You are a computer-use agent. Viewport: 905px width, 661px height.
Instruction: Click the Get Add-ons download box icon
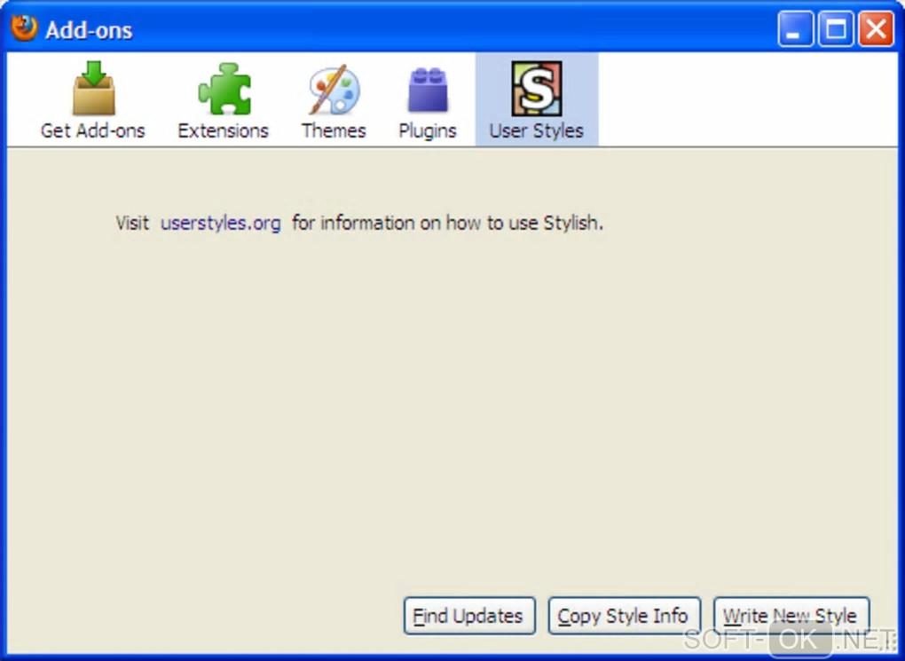click(x=93, y=89)
